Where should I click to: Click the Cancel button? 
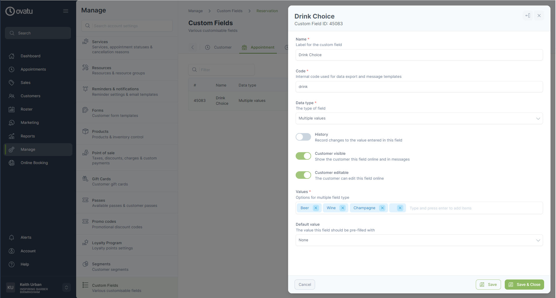tap(305, 285)
